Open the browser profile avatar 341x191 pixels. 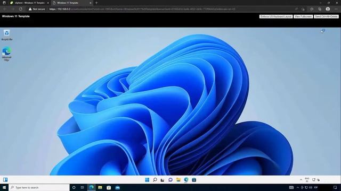click(328, 9)
